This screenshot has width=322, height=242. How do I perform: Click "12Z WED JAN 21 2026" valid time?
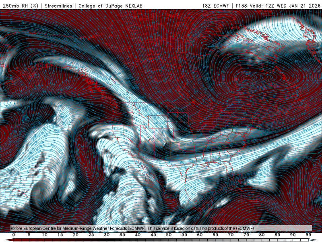click(x=293, y=6)
